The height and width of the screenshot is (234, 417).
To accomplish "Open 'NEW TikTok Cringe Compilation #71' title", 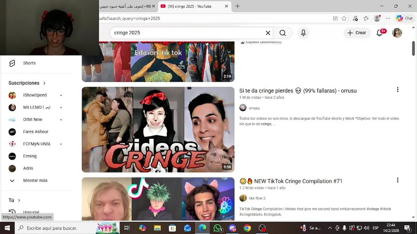I will 291,181.
